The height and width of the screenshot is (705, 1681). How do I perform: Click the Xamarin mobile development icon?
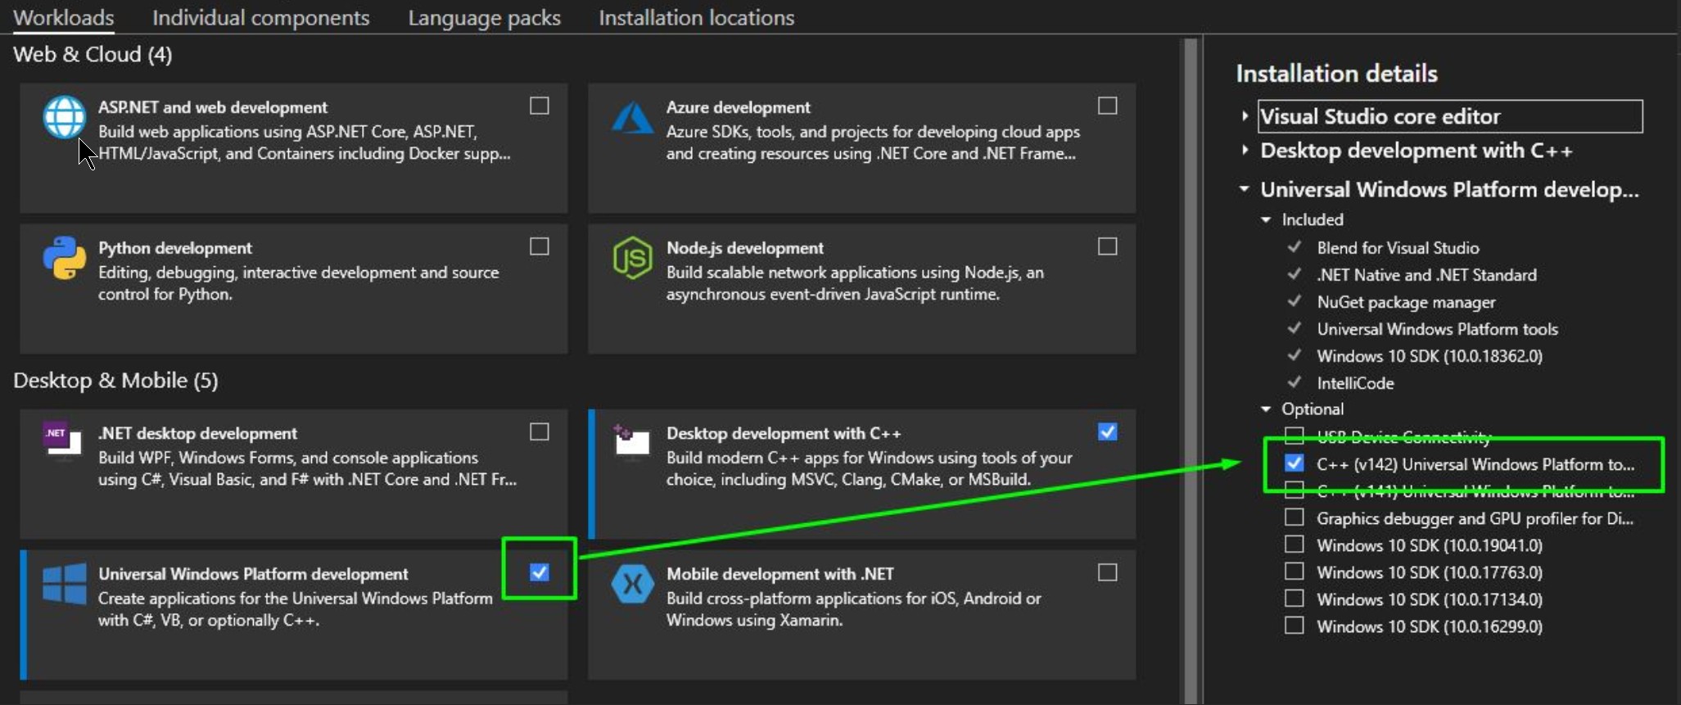click(x=633, y=584)
